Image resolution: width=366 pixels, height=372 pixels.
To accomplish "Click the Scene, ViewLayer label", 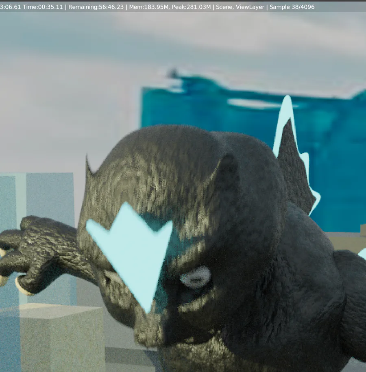I will point(240,7).
